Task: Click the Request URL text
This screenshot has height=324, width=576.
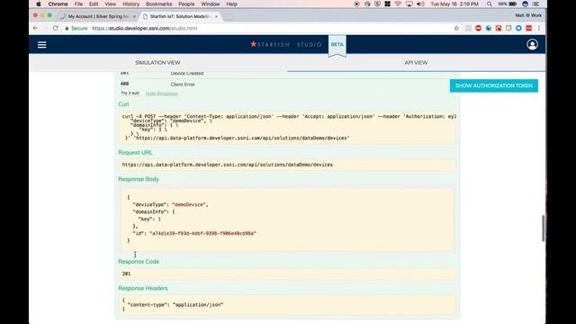Action: pos(228,165)
